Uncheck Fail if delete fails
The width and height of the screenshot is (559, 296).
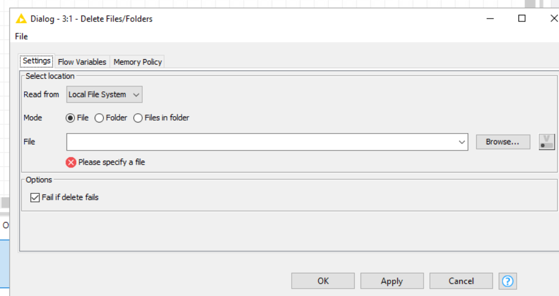[x=35, y=197]
